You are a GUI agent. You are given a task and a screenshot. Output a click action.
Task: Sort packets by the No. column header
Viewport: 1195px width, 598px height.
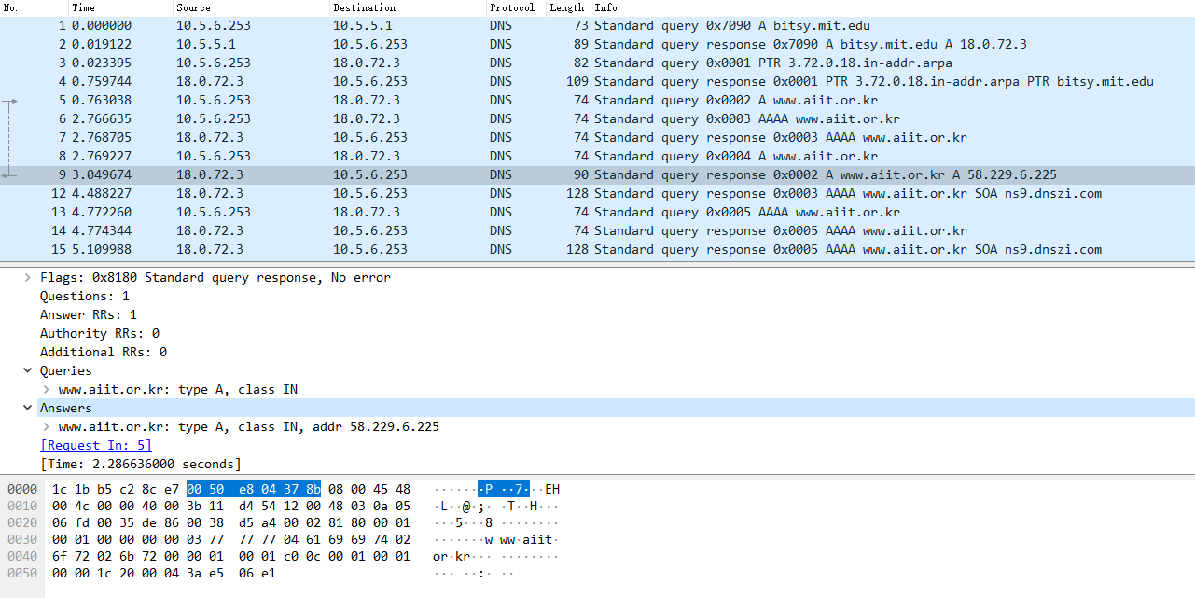[x=34, y=7]
